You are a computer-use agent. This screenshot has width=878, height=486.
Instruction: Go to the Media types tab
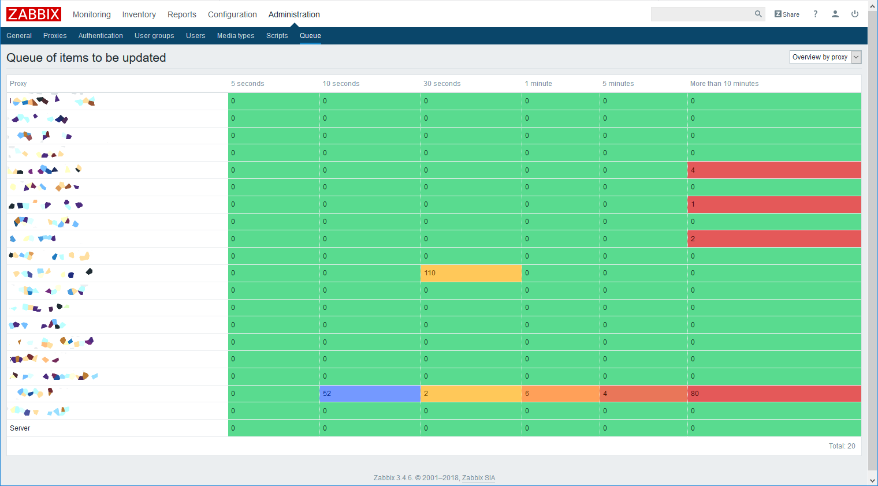click(x=235, y=36)
